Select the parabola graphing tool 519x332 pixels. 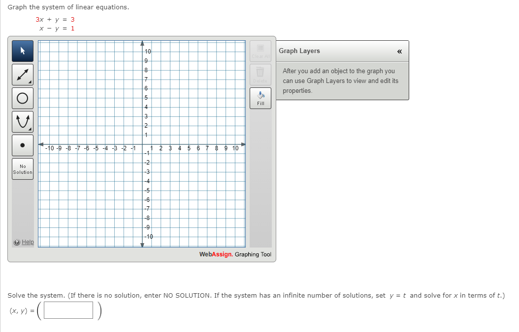point(22,121)
